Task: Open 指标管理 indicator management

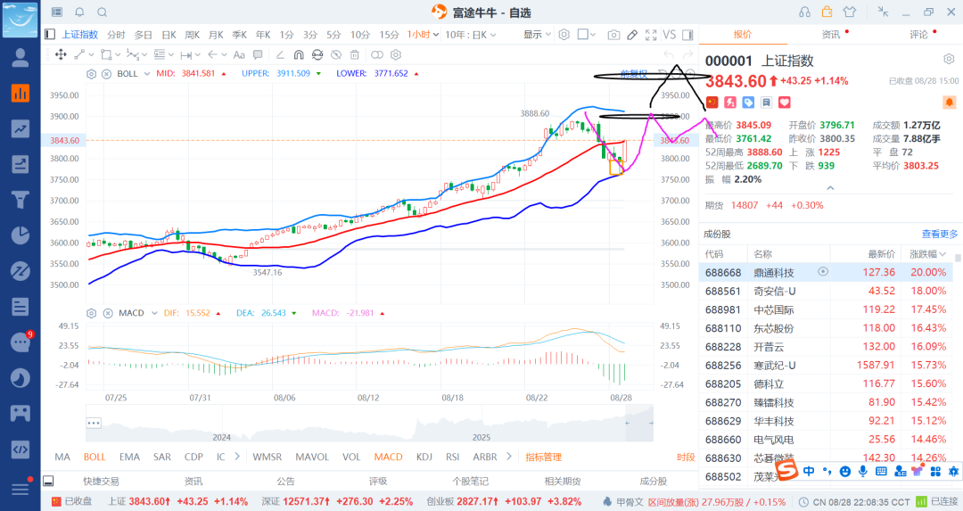Action: [544, 457]
